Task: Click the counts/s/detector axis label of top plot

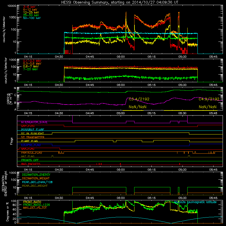Action: (4, 29)
